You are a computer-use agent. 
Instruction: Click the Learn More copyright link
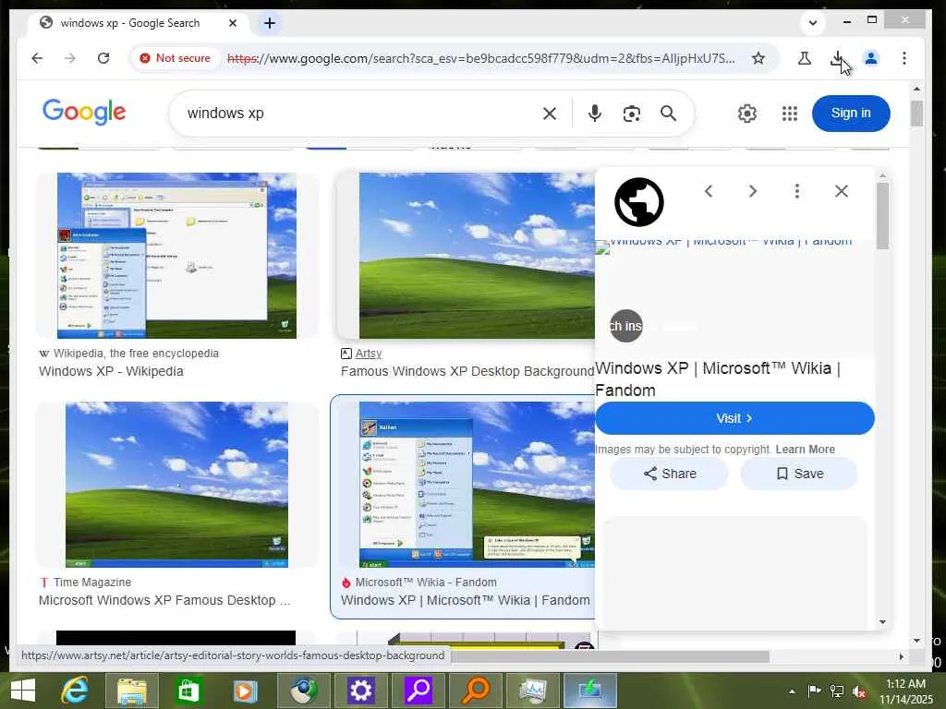pos(805,450)
